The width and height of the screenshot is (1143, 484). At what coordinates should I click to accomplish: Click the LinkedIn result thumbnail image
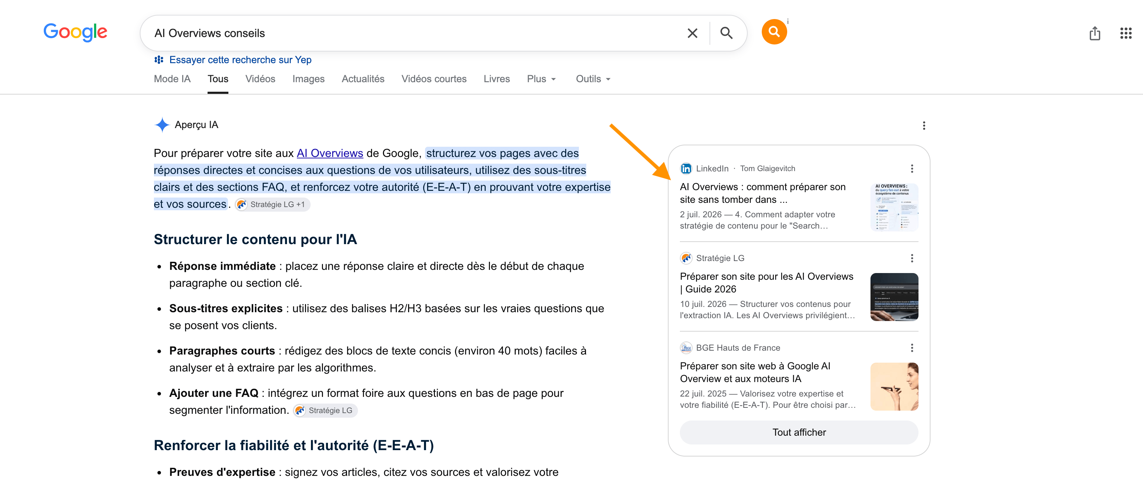894,207
